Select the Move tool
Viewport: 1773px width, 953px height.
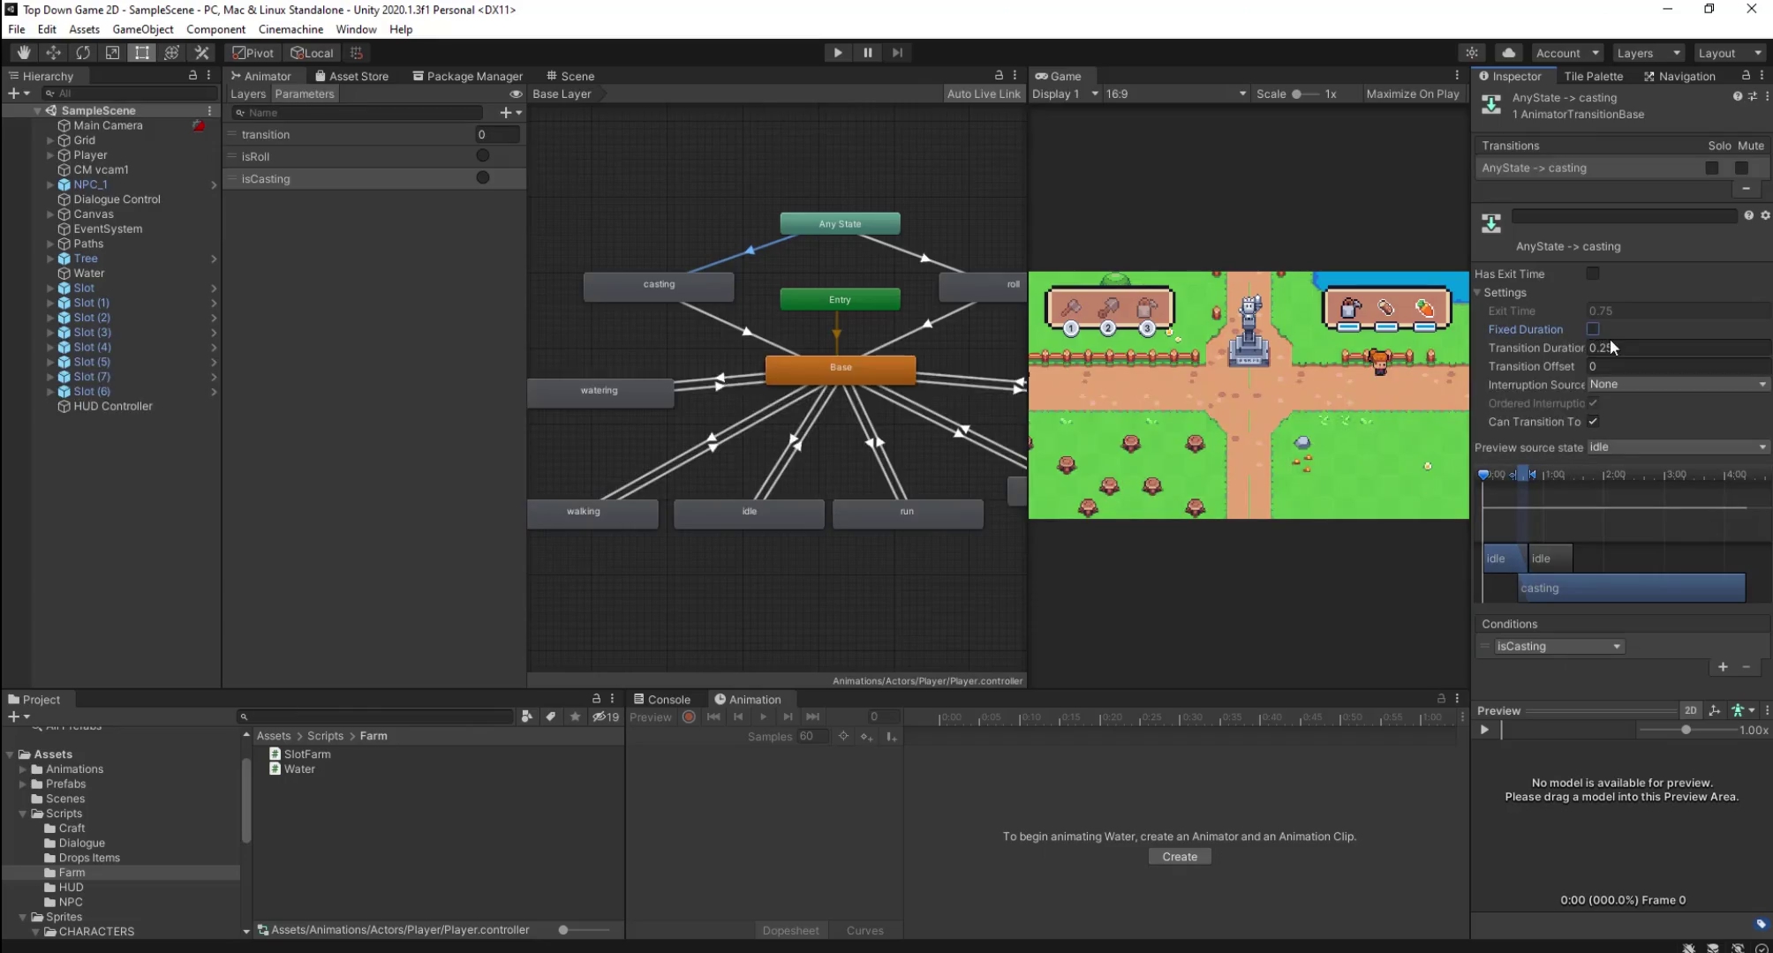pos(53,53)
